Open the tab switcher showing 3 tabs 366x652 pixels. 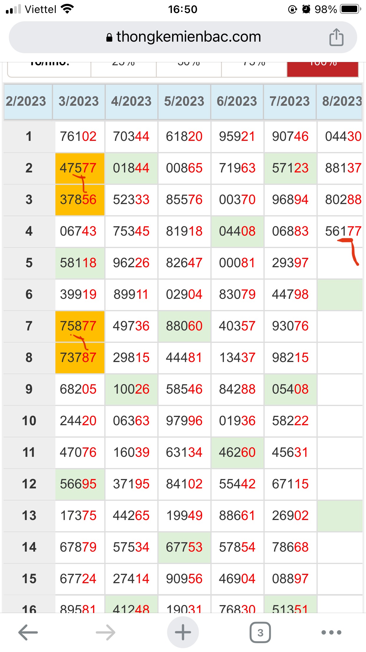point(260,632)
